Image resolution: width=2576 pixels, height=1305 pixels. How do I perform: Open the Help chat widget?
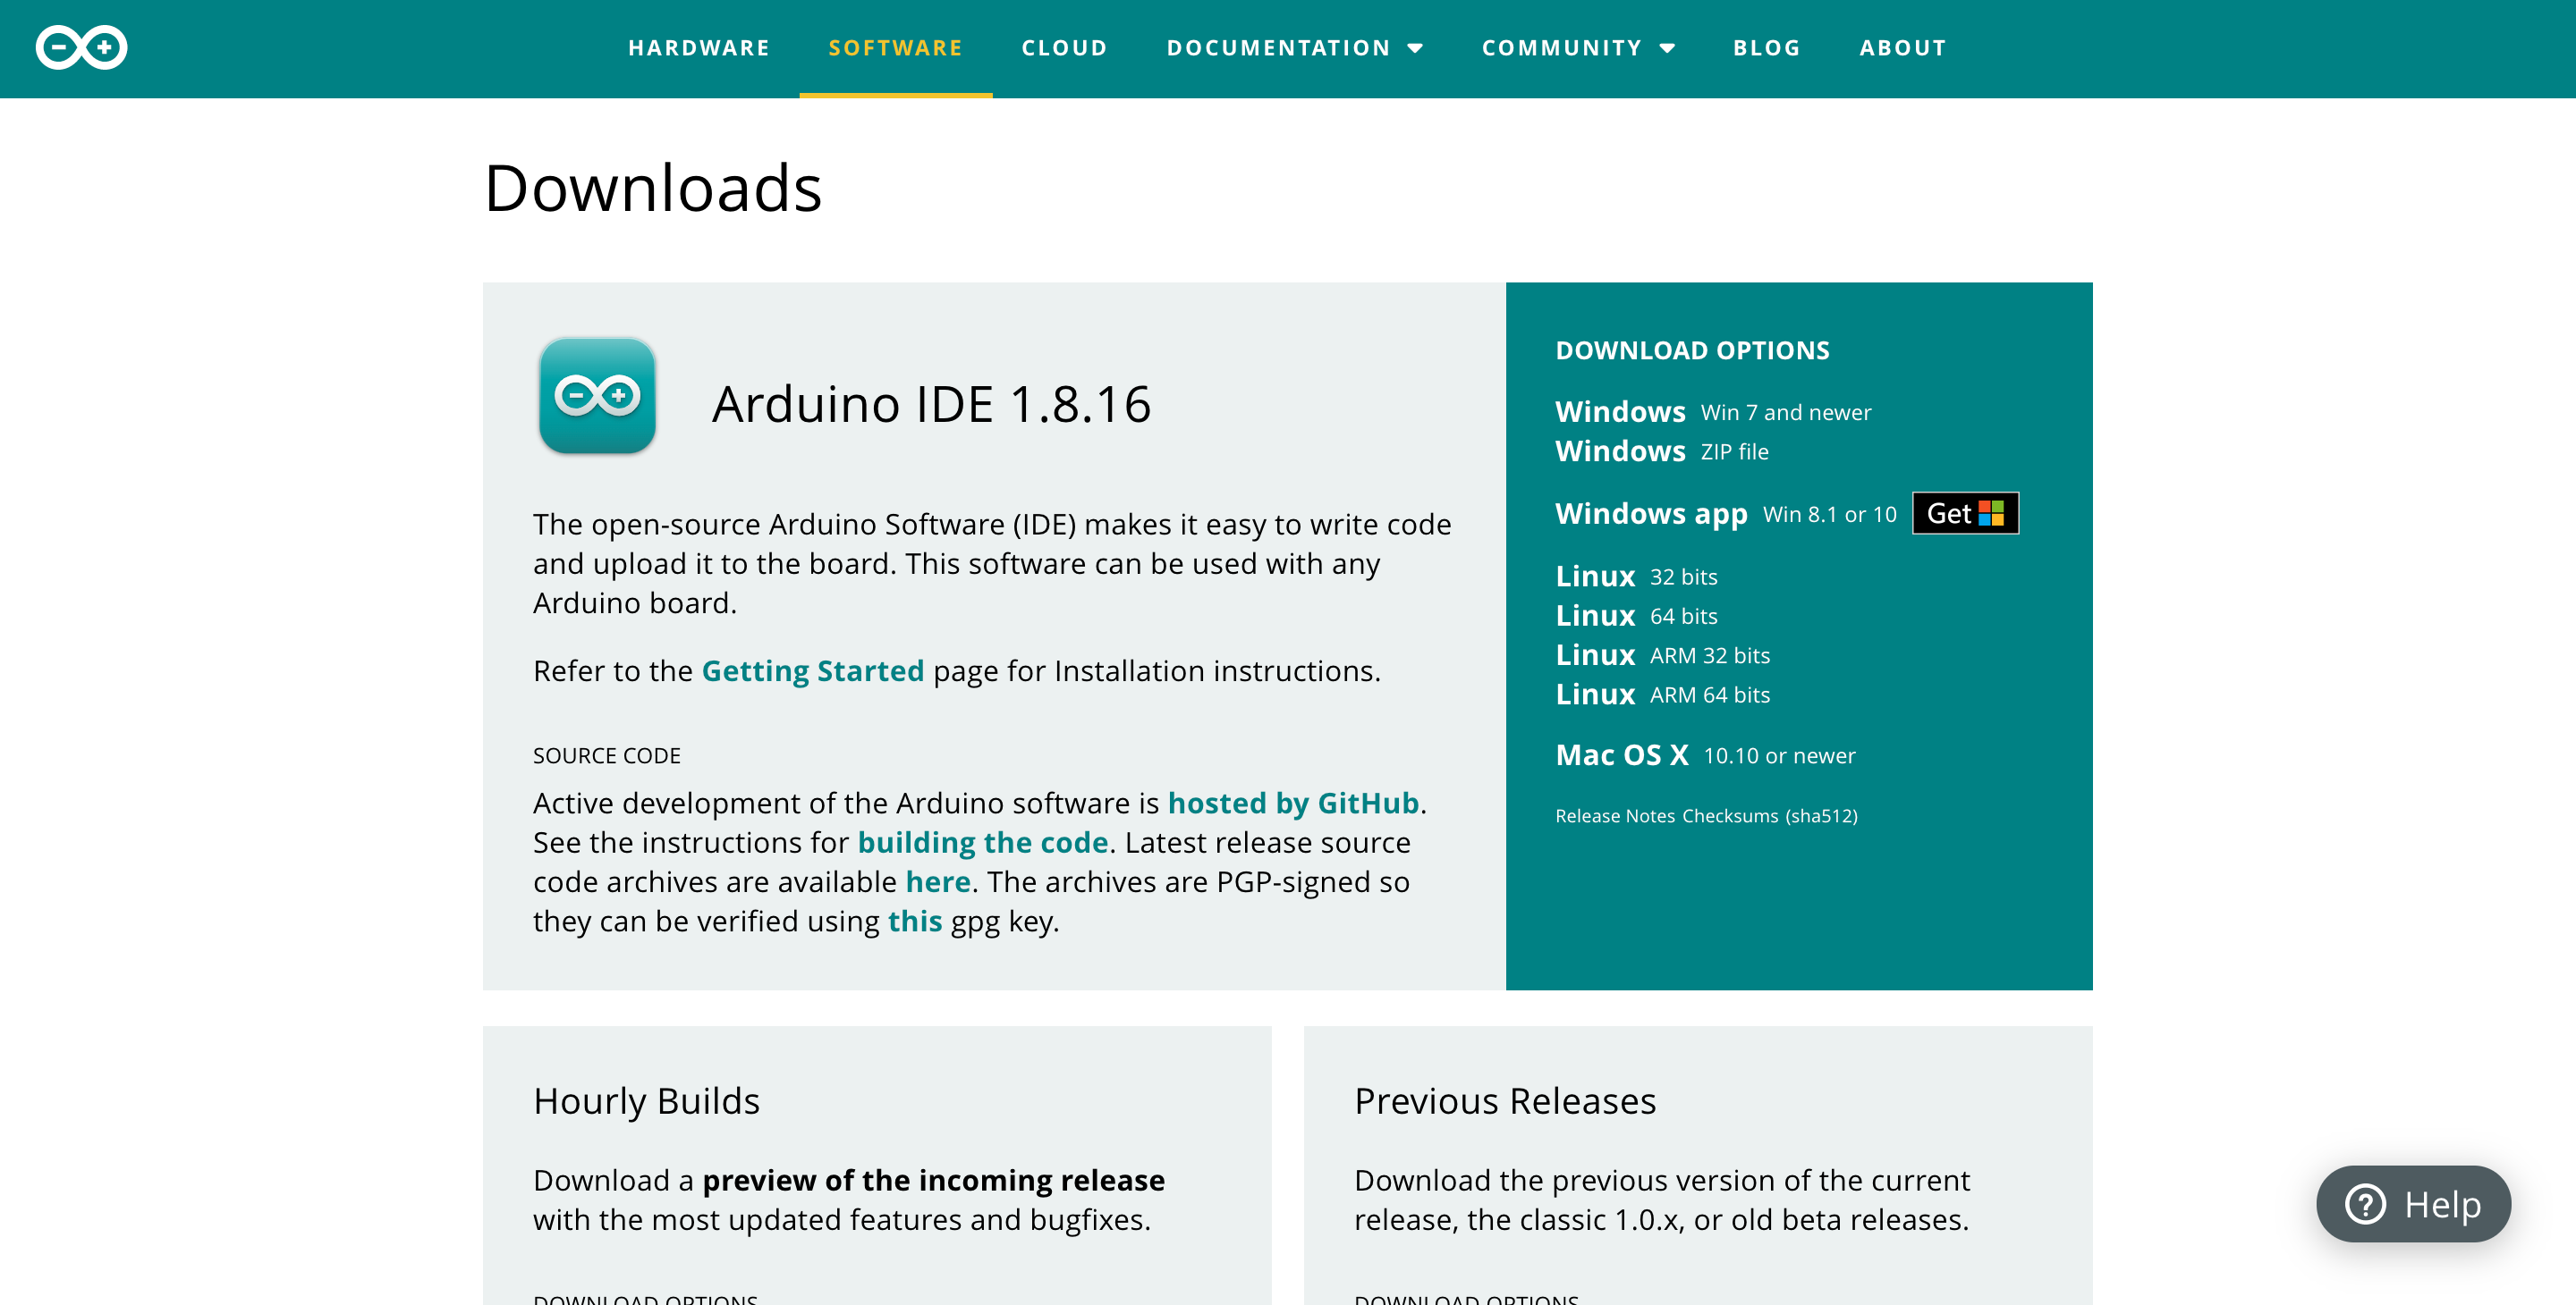click(2412, 1204)
